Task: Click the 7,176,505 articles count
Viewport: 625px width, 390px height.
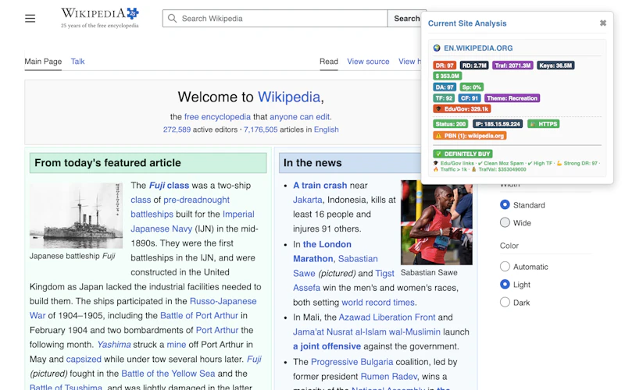Action: tap(261, 129)
